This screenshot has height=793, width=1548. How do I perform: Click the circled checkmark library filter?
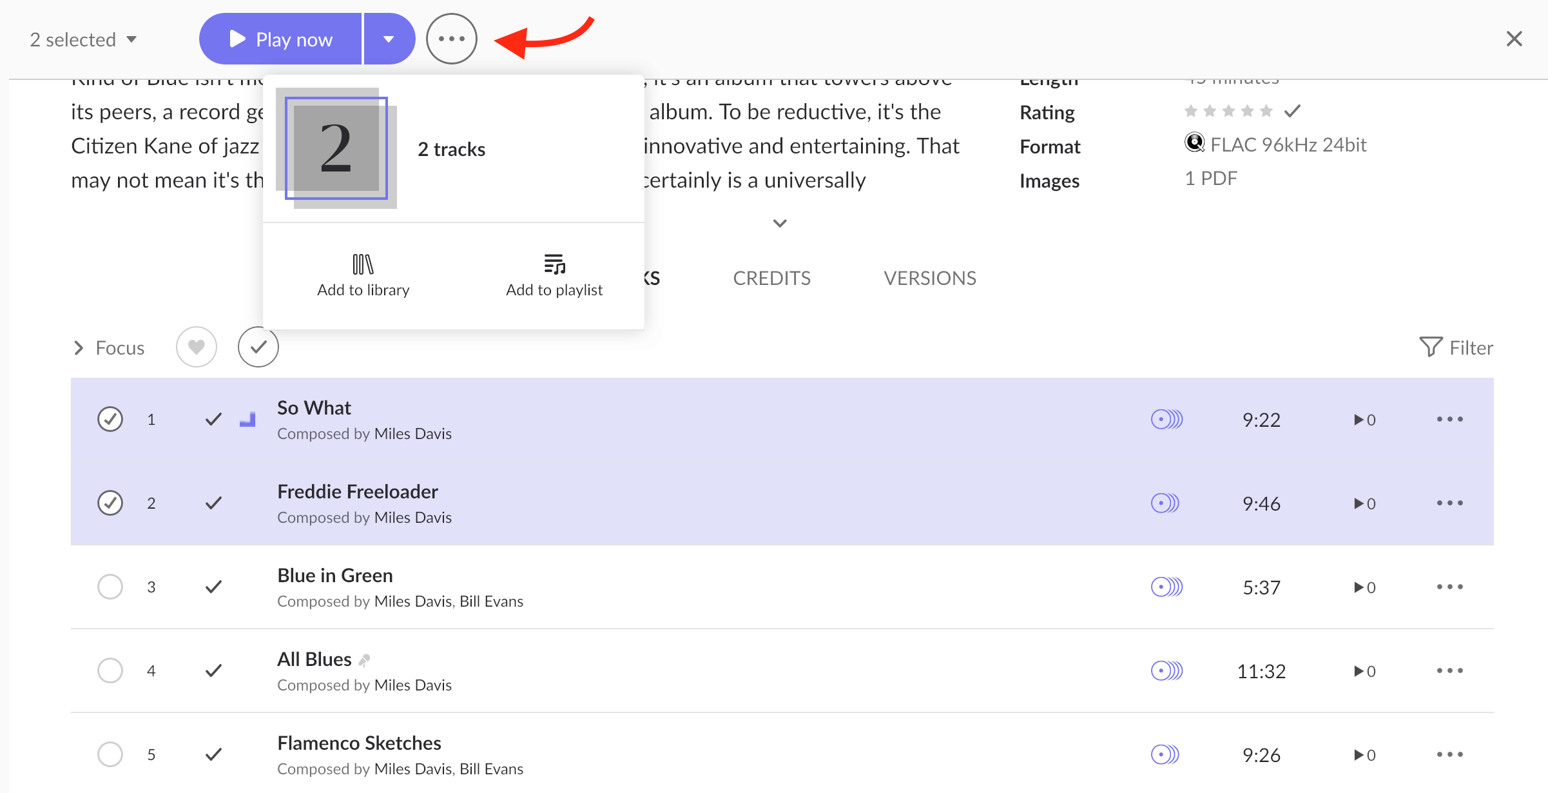258,348
